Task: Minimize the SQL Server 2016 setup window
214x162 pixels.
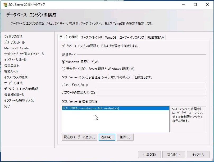Action: coord(183,4)
